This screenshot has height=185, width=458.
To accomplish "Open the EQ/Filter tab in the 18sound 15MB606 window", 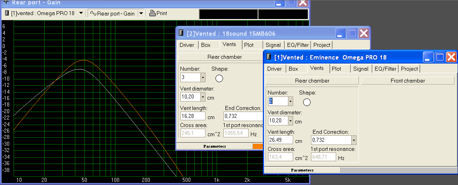I will (298, 45).
